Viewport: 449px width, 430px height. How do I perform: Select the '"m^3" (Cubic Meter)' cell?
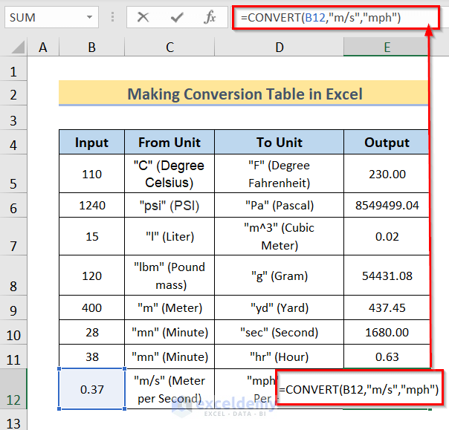[280, 237]
